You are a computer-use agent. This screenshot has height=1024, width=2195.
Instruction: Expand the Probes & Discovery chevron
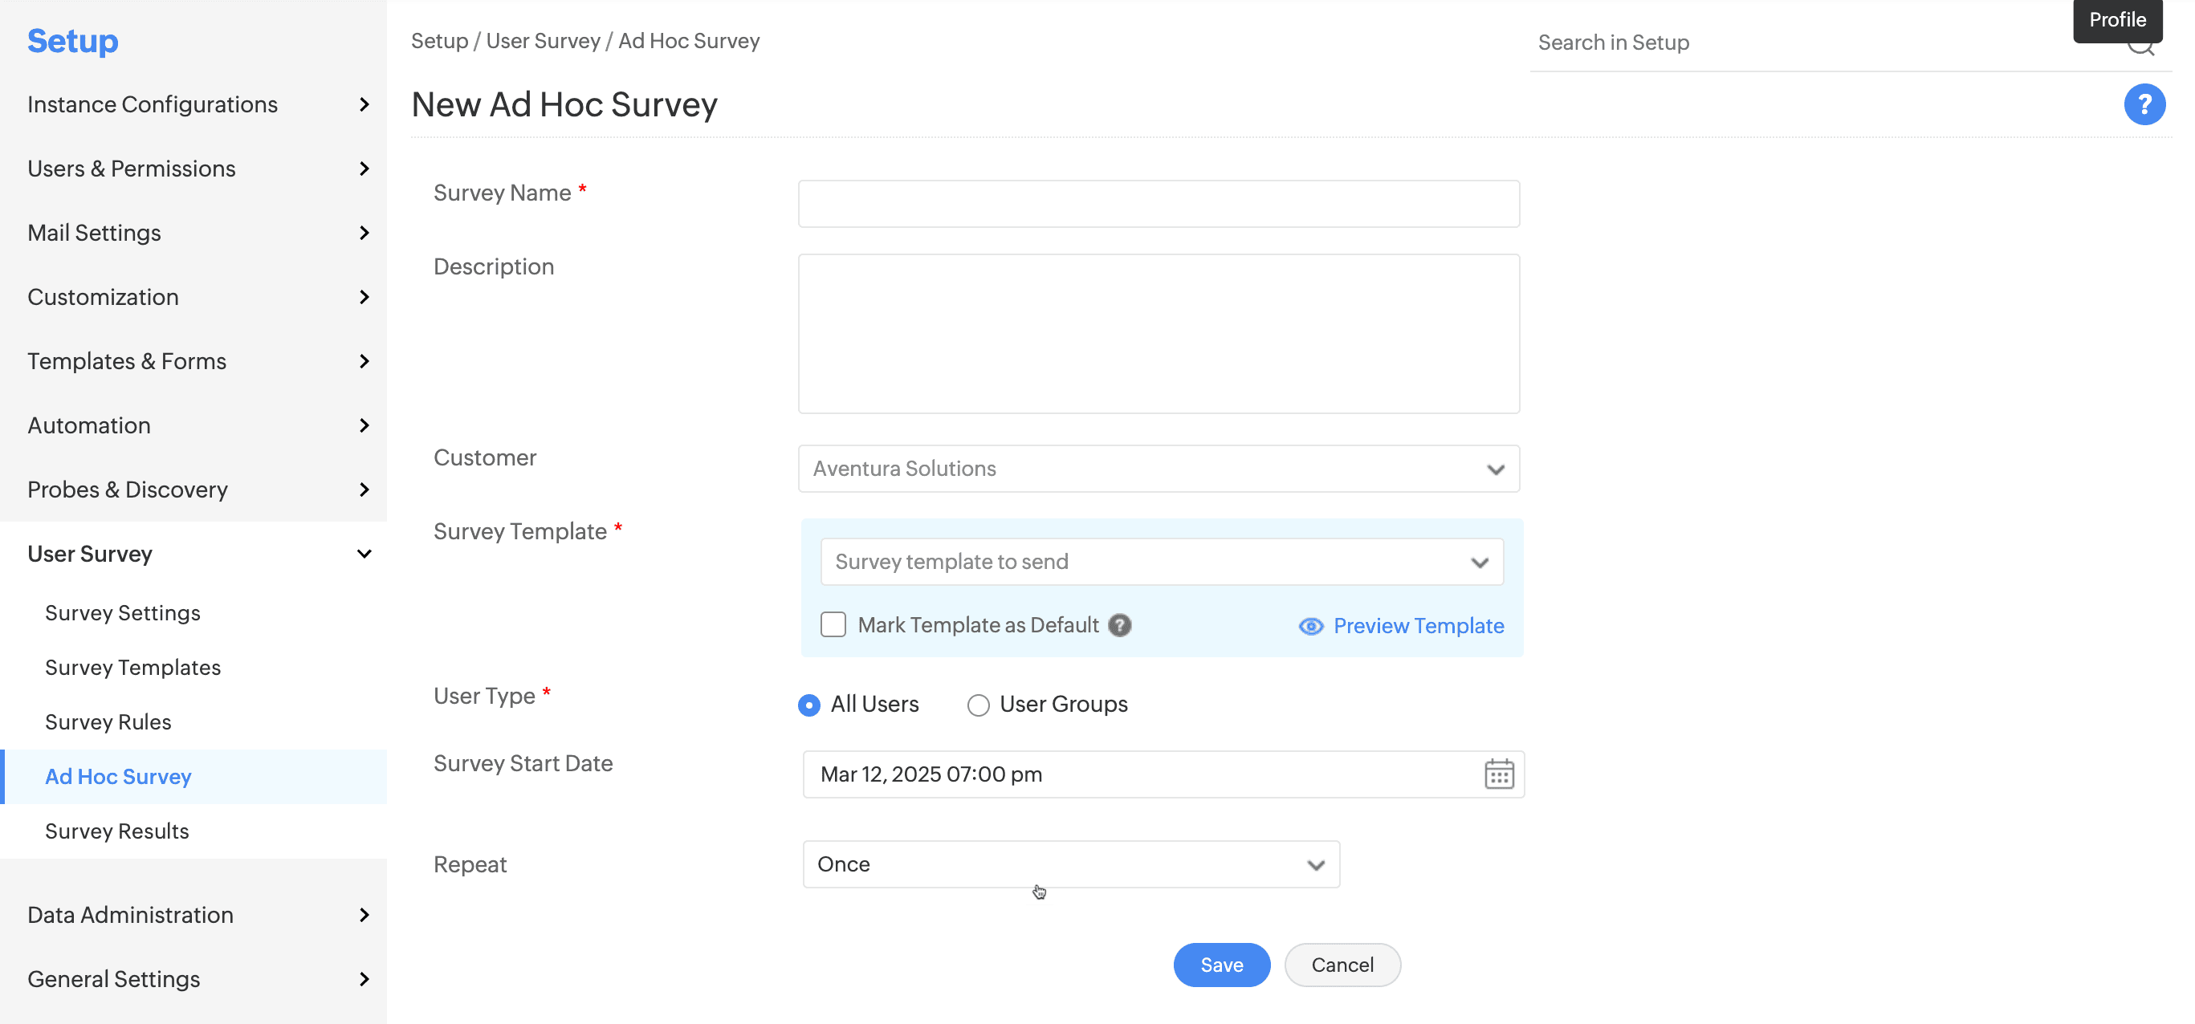(x=364, y=490)
